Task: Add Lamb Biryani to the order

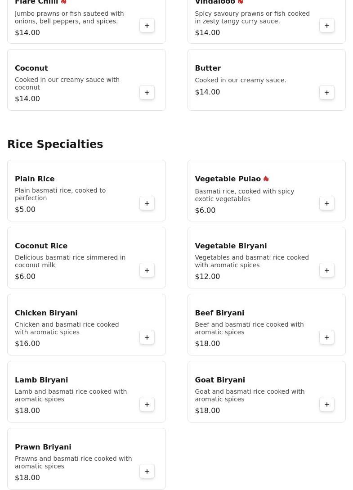Action: tap(147, 405)
